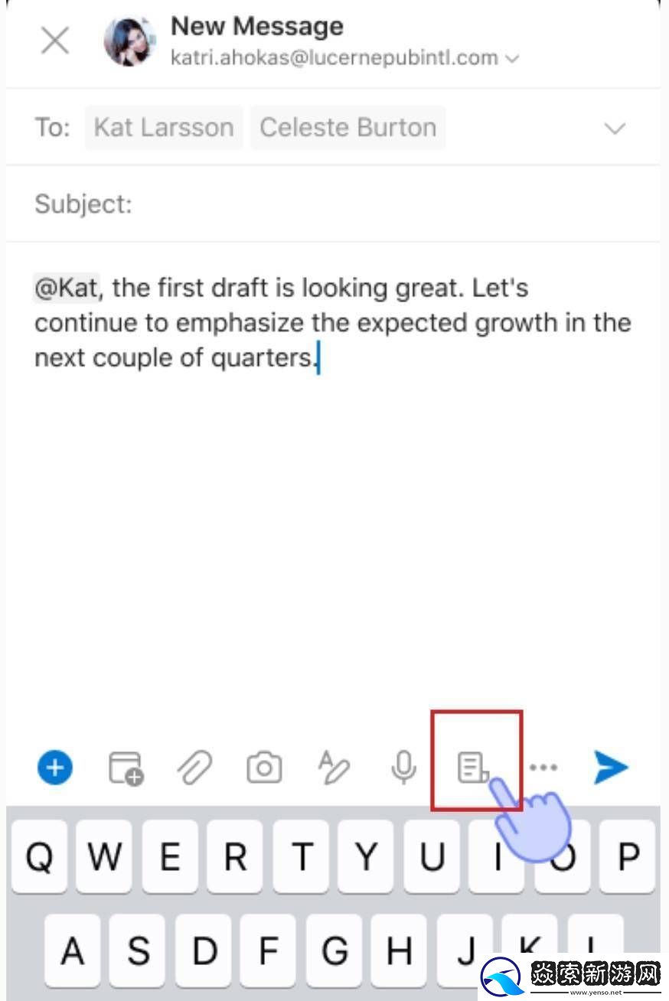The width and height of the screenshot is (669, 1001).
Task: Tap the @Kat mention in body
Action: click(x=66, y=288)
